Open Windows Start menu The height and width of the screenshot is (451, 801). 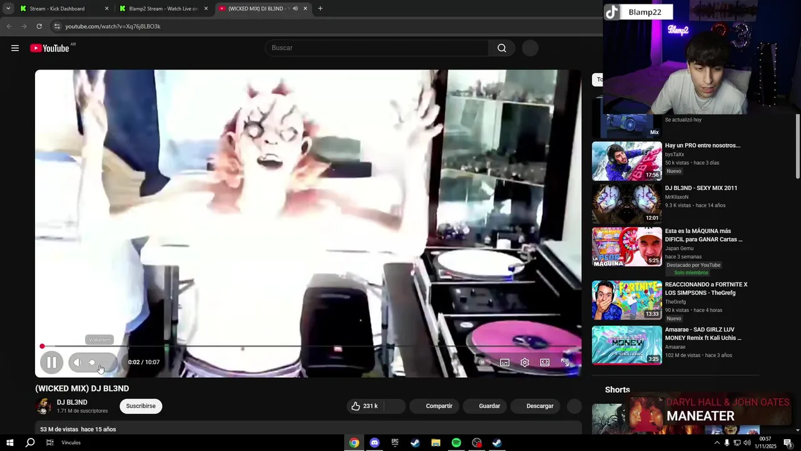(9, 442)
